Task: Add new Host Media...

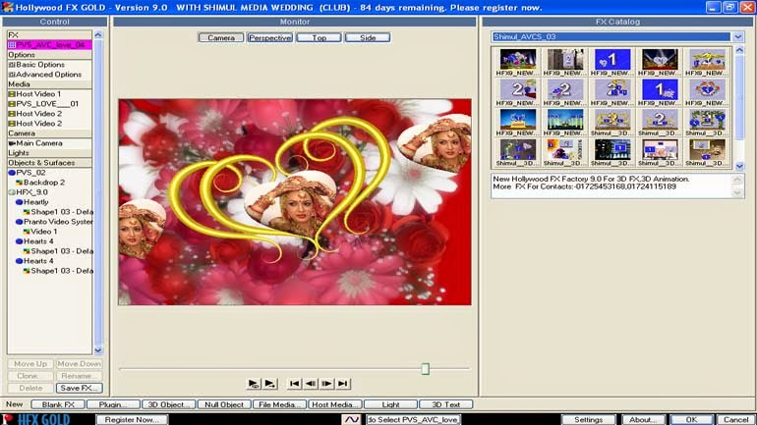Action: coord(335,404)
